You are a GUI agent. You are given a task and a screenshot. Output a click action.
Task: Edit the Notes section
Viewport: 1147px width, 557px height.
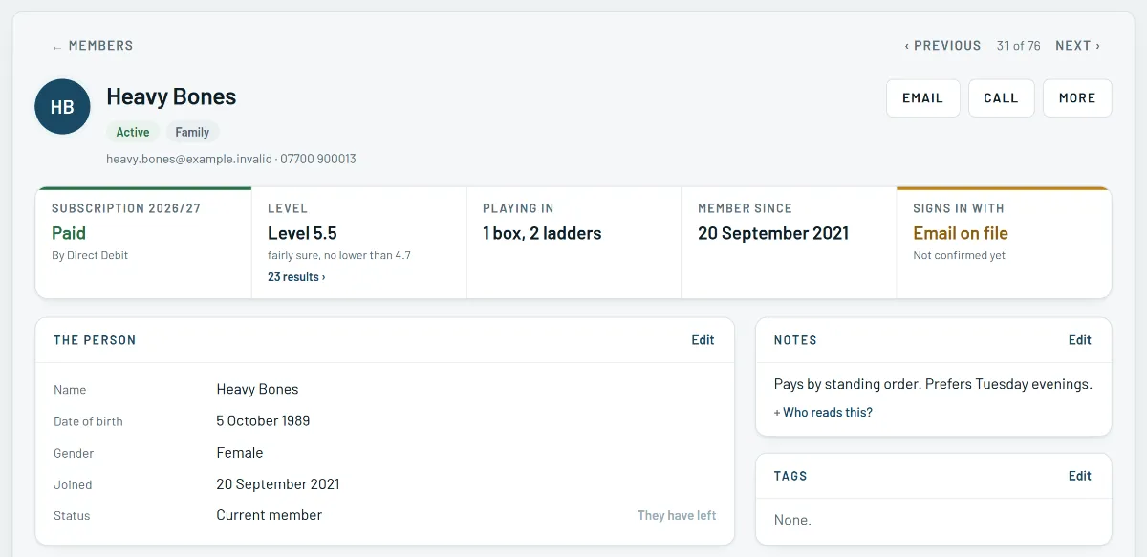coord(1079,340)
